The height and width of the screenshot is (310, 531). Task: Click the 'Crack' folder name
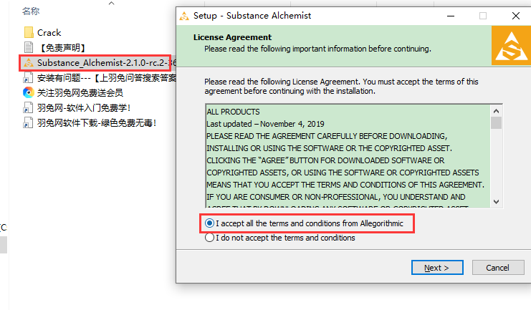pyautogui.click(x=49, y=33)
